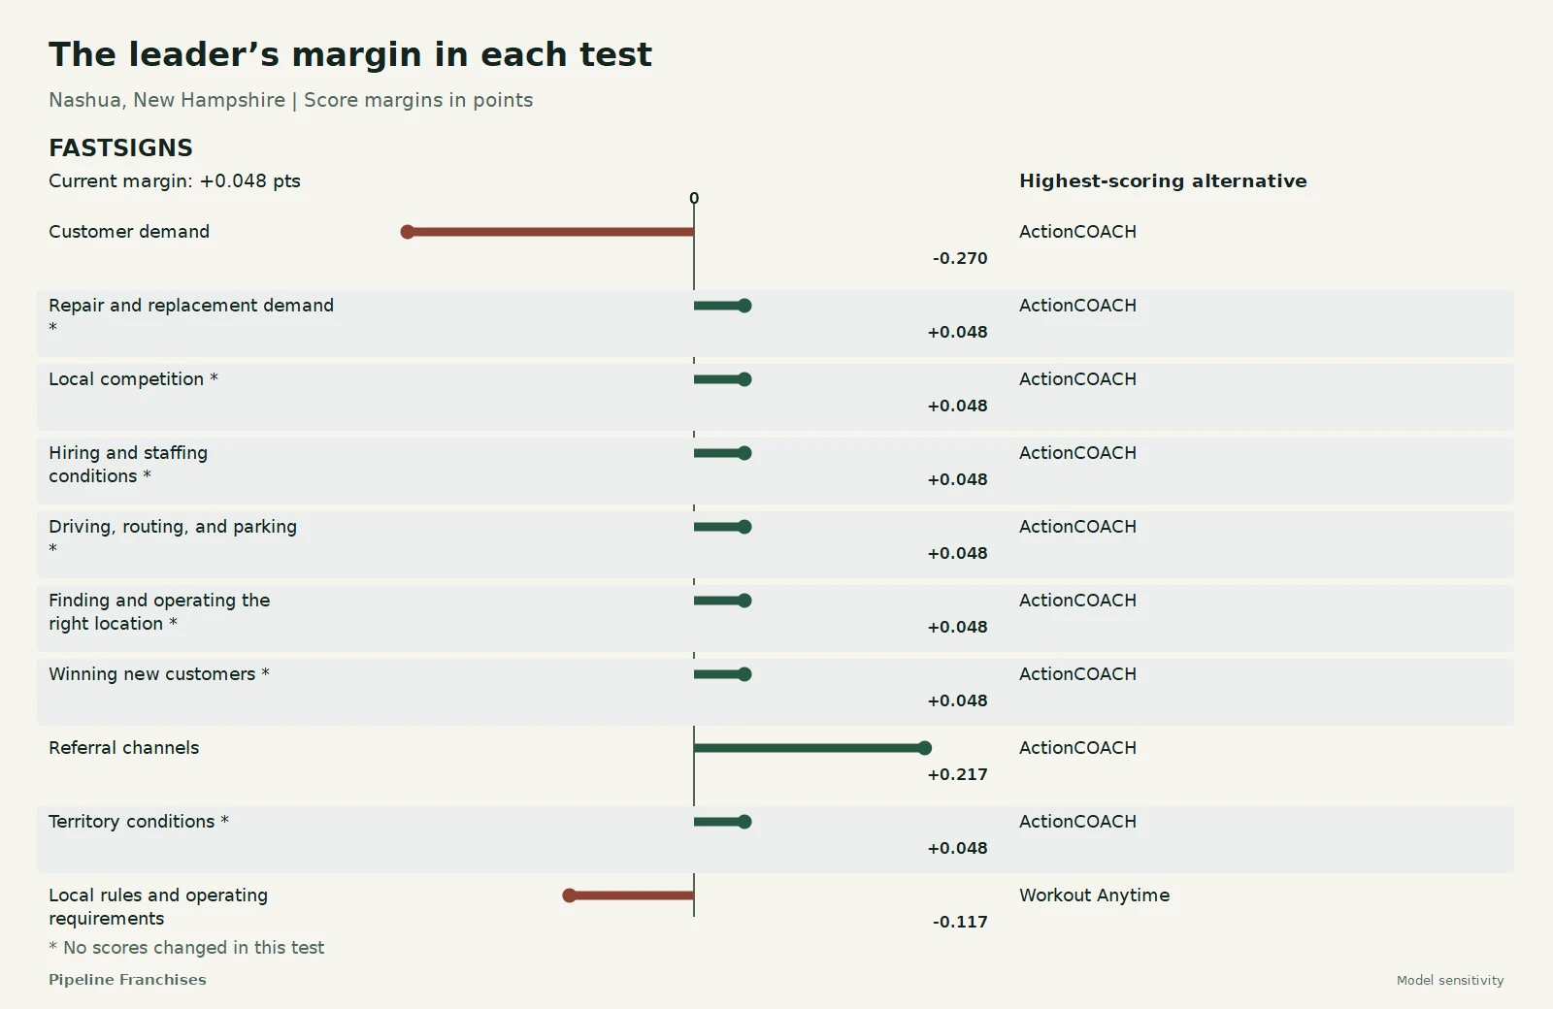The image size is (1553, 1009).
Task: Select the 'Repair and replacement demand' label
Action: point(191,306)
